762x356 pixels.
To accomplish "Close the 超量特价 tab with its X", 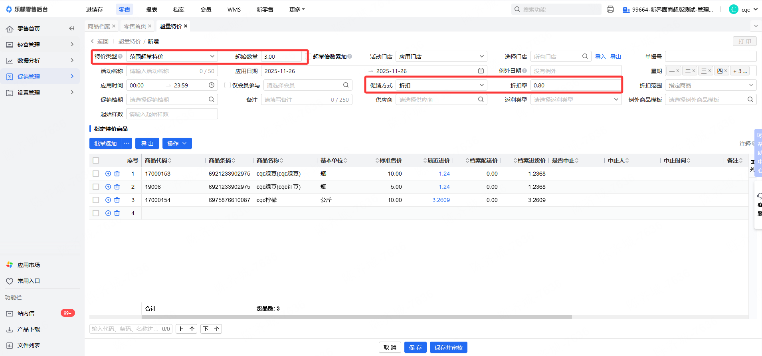I will click(186, 26).
